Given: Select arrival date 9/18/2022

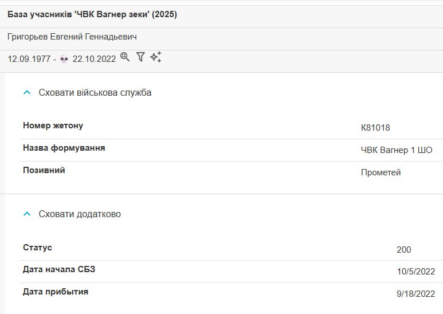Looking at the screenshot, I should [416, 294].
